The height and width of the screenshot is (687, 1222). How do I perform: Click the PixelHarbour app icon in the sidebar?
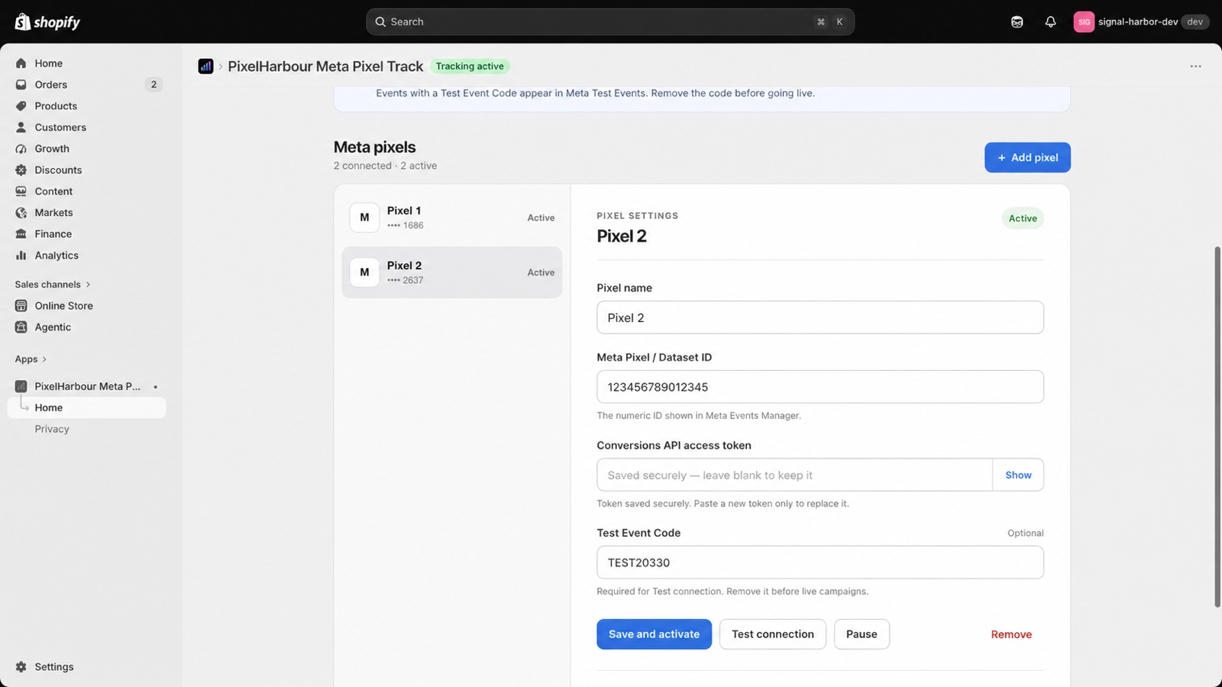click(21, 386)
